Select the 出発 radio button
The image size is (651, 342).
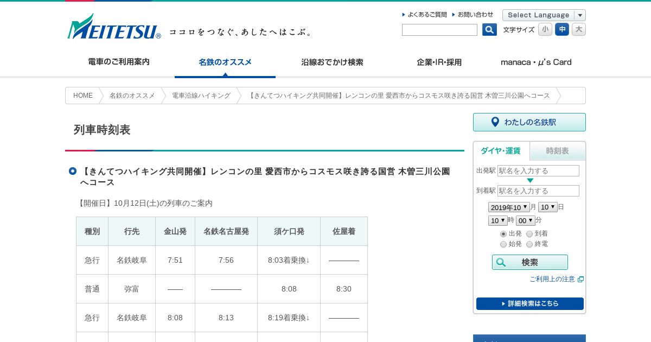(x=503, y=234)
